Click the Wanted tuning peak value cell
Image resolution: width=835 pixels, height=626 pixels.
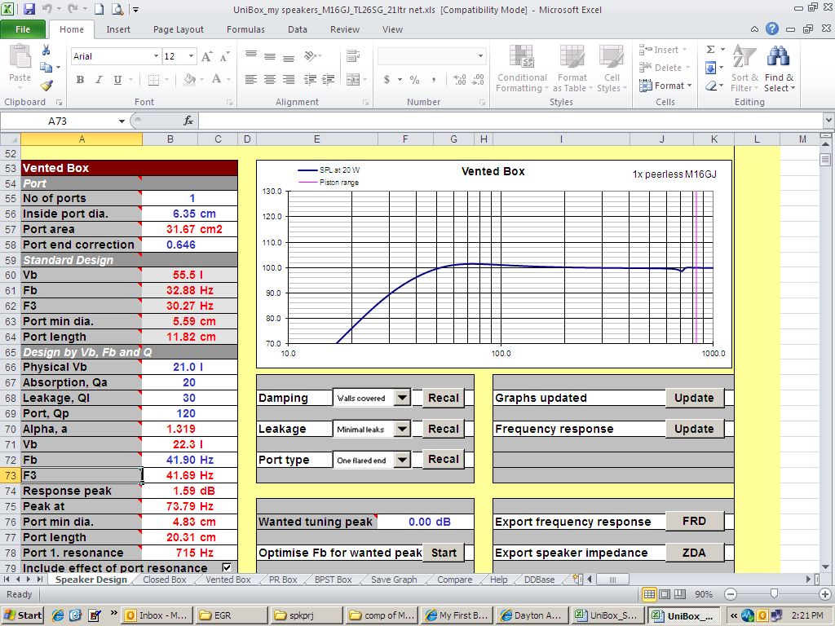[x=426, y=522]
